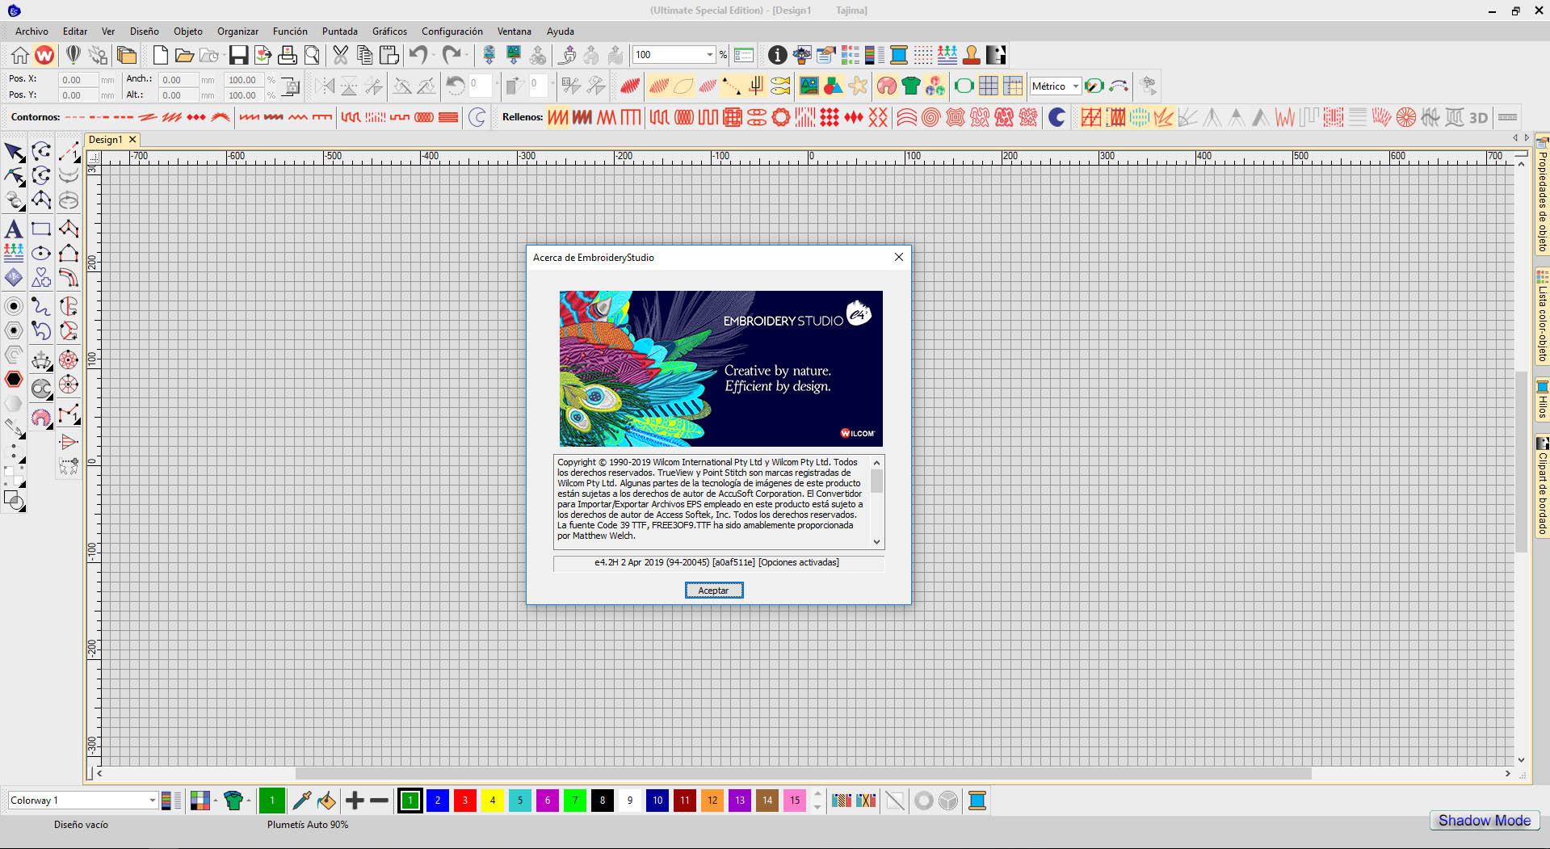The width and height of the screenshot is (1550, 849).
Task: Open the zoom percentage dropdown
Action: click(x=709, y=55)
